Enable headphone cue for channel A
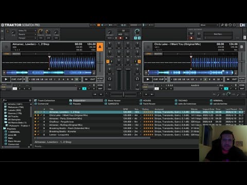This screenshot has width=247, height=185. [x=110, y=79]
